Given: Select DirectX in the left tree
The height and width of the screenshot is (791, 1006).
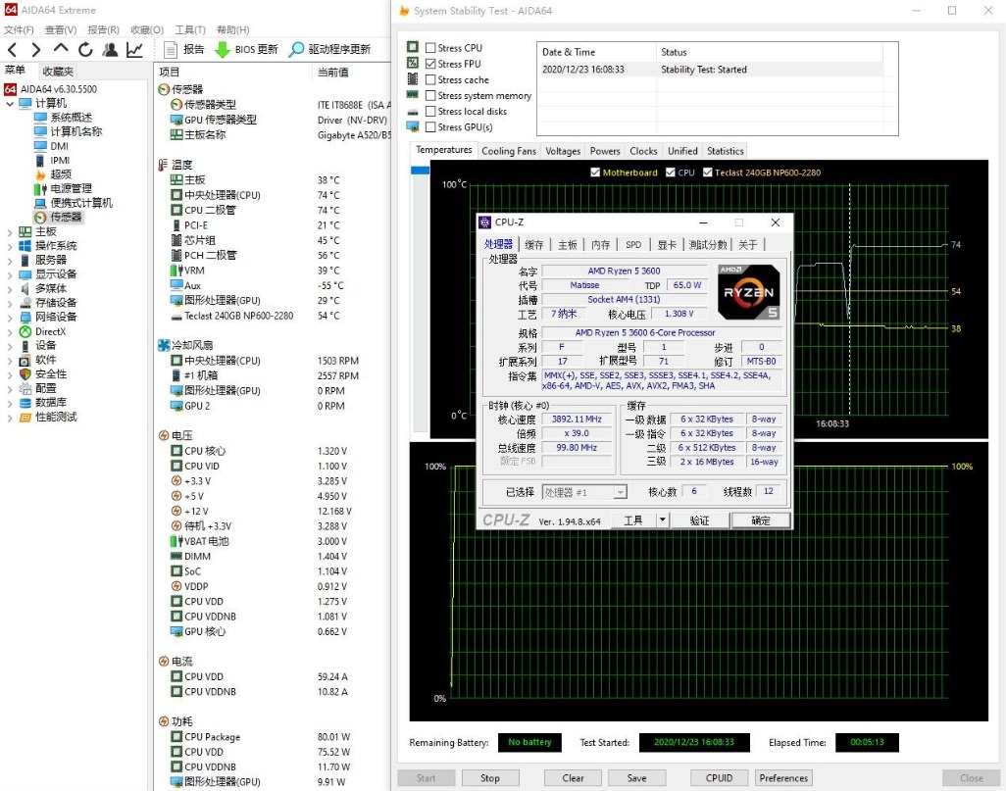Looking at the screenshot, I should pyautogui.click(x=50, y=331).
